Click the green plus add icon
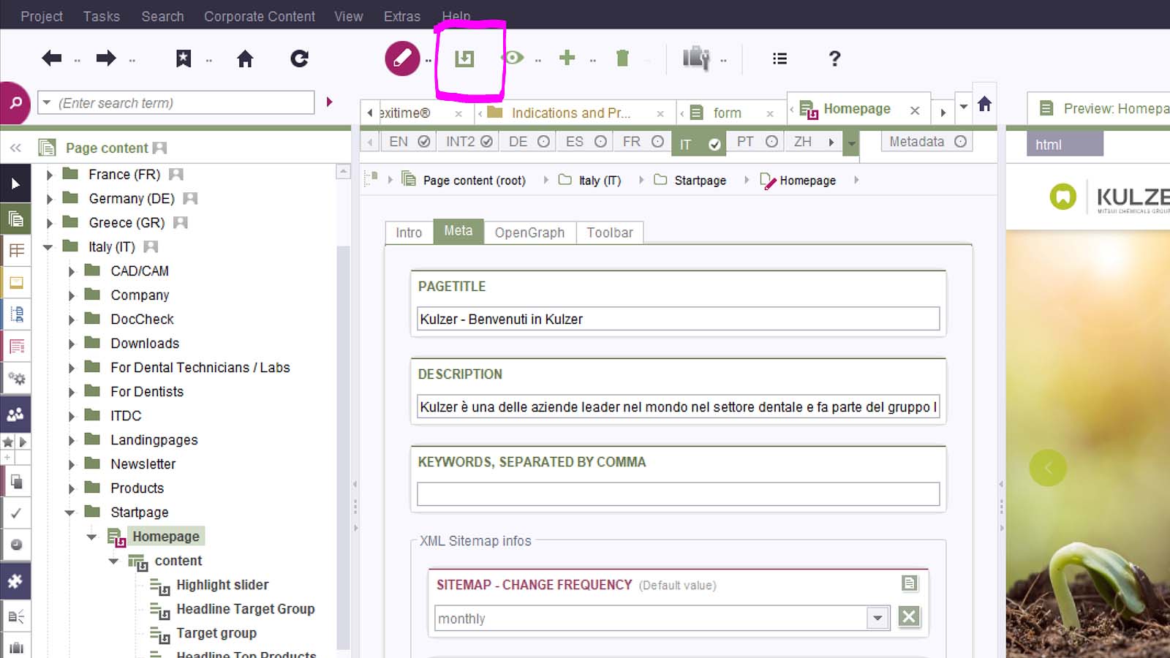The image size is (1170, 658). (567, 58)
